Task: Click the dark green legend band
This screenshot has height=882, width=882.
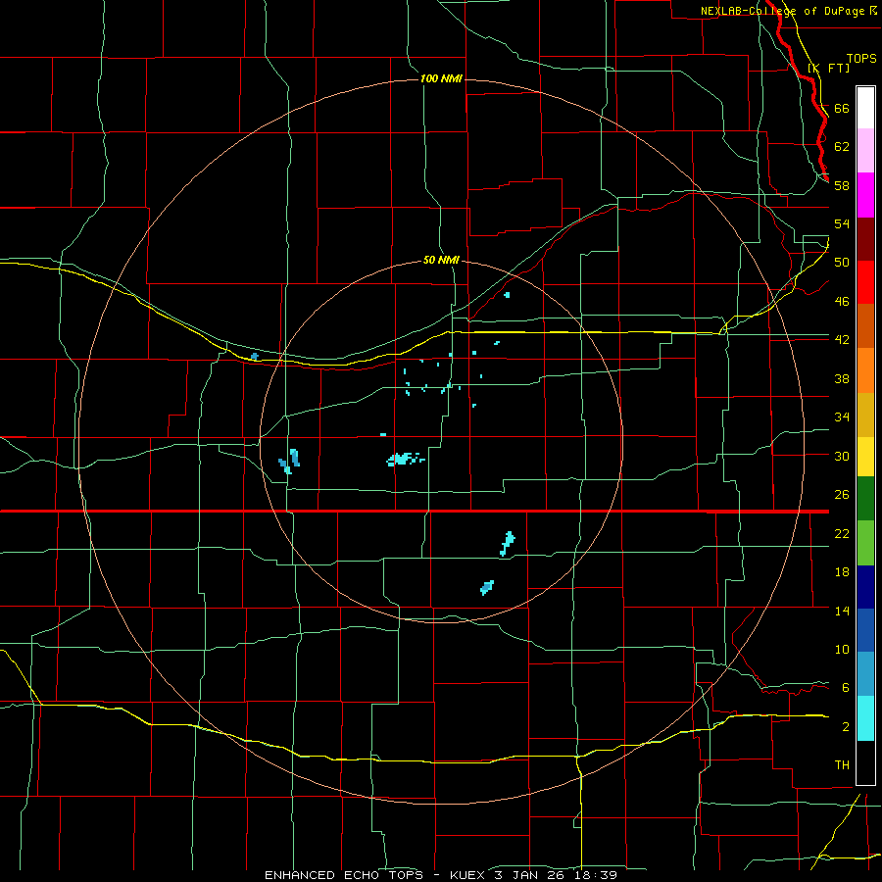Action: tap(865, 499)
